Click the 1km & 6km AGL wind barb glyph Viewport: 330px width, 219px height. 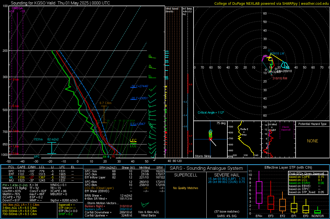[145, 205]
